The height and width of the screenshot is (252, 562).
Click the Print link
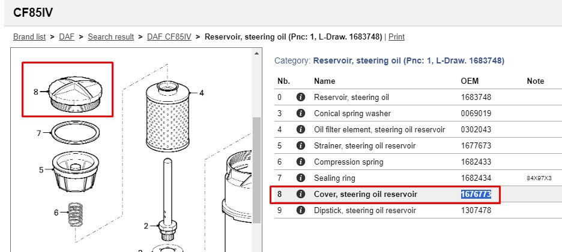396,37
